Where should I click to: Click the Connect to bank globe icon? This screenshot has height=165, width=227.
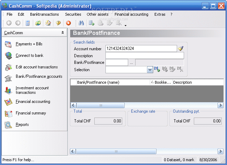(8, 56)
